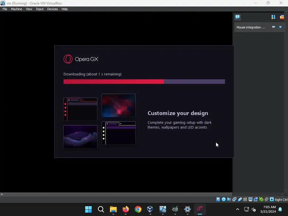Switch to the running VM taskbar icon

coord(163,209)
